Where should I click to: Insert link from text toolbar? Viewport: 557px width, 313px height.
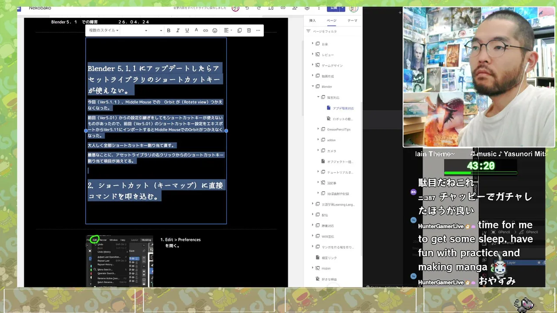(205, 30)
